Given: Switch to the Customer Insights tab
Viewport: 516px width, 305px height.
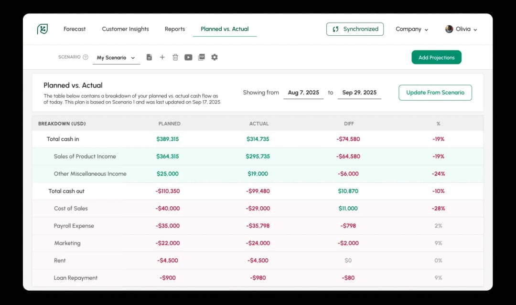Looking at the screenshot, I should point(125,29).
